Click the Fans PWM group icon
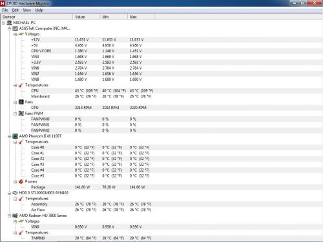 pyautogui.click(x=21, y=114)
